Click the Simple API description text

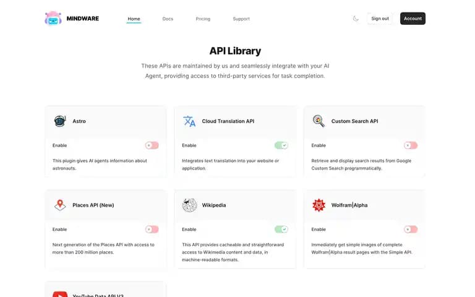(362, 249)
